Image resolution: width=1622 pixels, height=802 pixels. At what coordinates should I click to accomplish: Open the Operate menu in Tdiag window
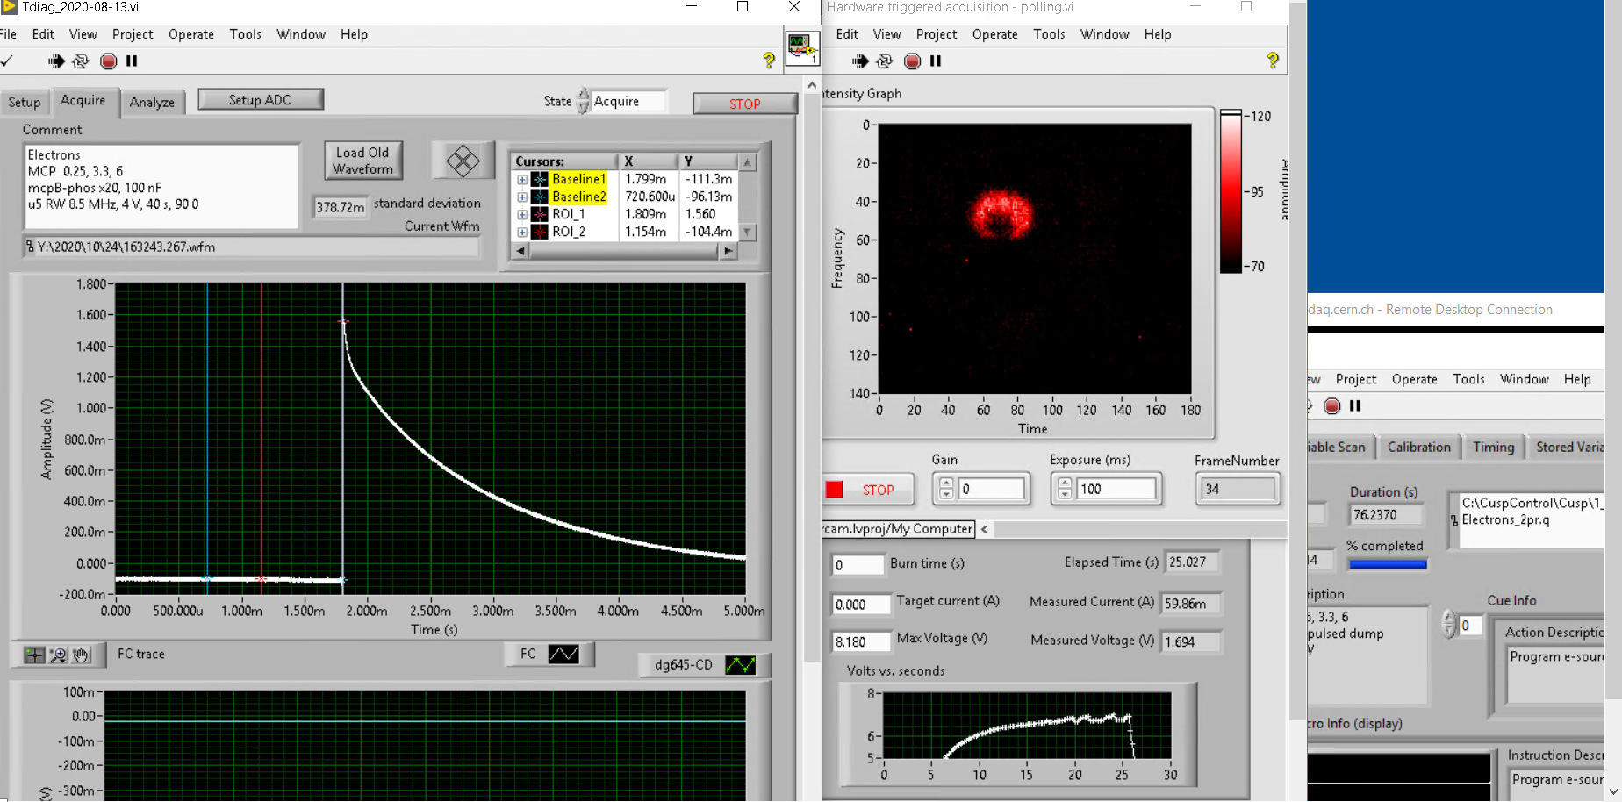[x=190, y=34]
